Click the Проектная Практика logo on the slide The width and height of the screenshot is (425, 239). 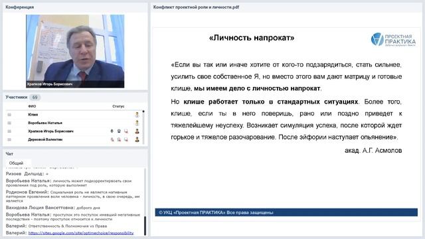(x=393, y=40)
